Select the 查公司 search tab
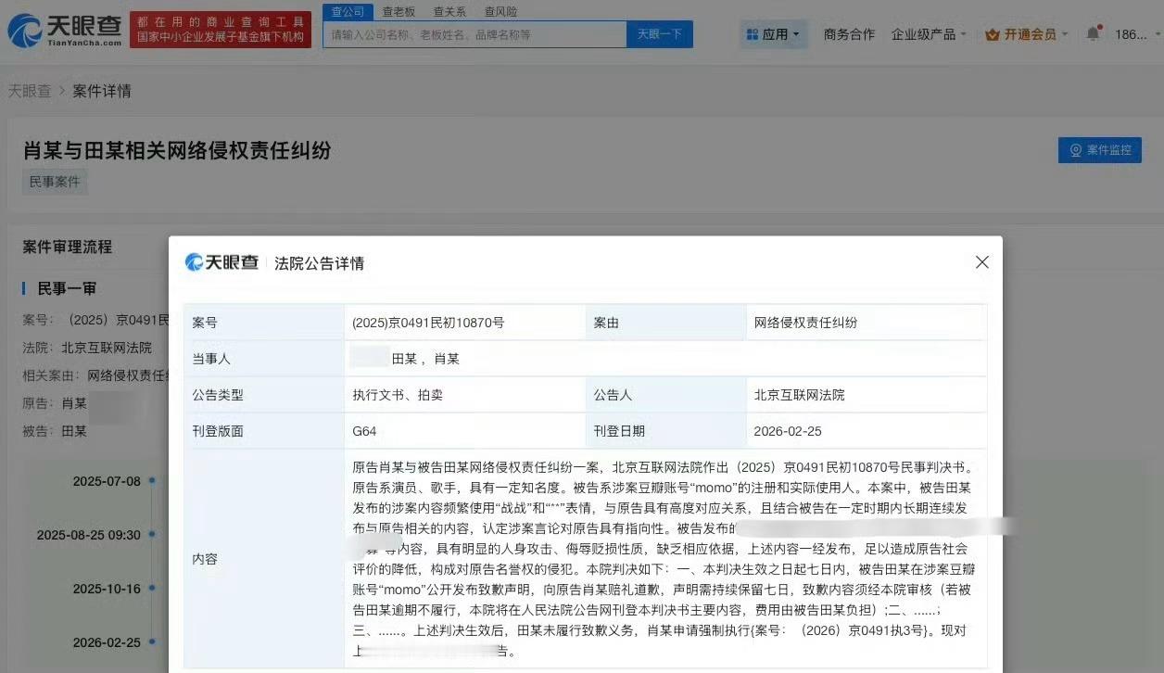The height and width of the screenshot is (673, 1164). point(347,11)
